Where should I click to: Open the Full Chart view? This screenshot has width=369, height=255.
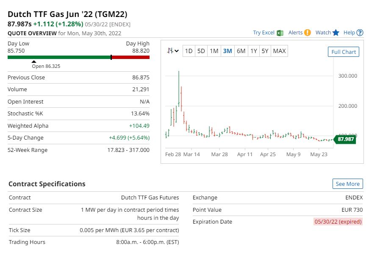point(344,52)
